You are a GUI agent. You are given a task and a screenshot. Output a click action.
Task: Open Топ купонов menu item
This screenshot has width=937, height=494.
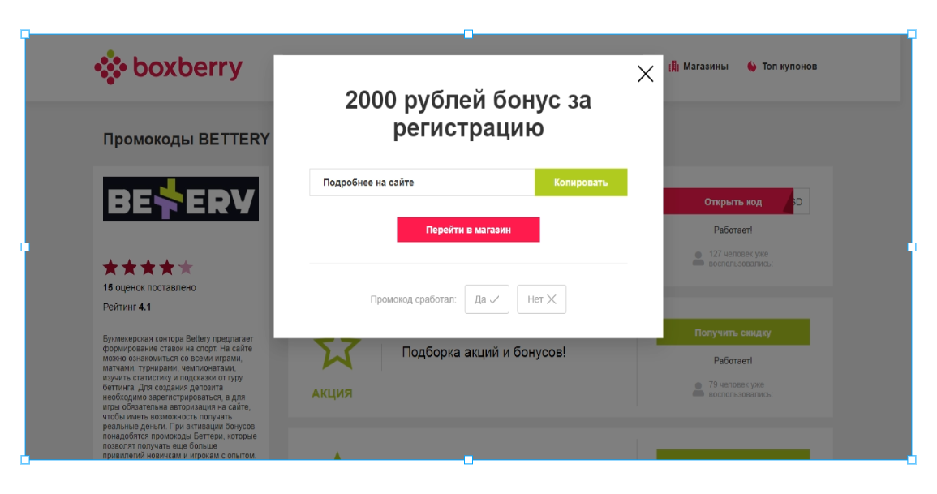[x=781, y=67]
